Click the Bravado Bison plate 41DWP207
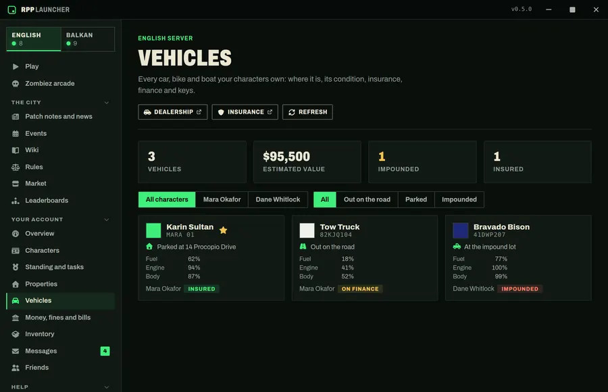The width and height of the screenshot is (608, 392). click(x=489, y=235)
